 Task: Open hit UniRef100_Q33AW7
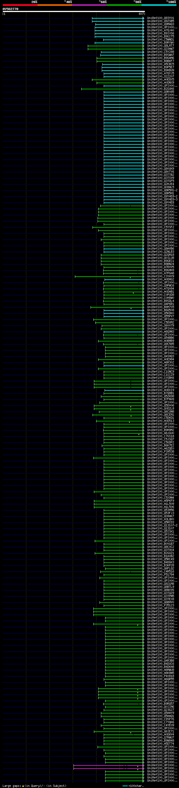click(x=160, y=49)
